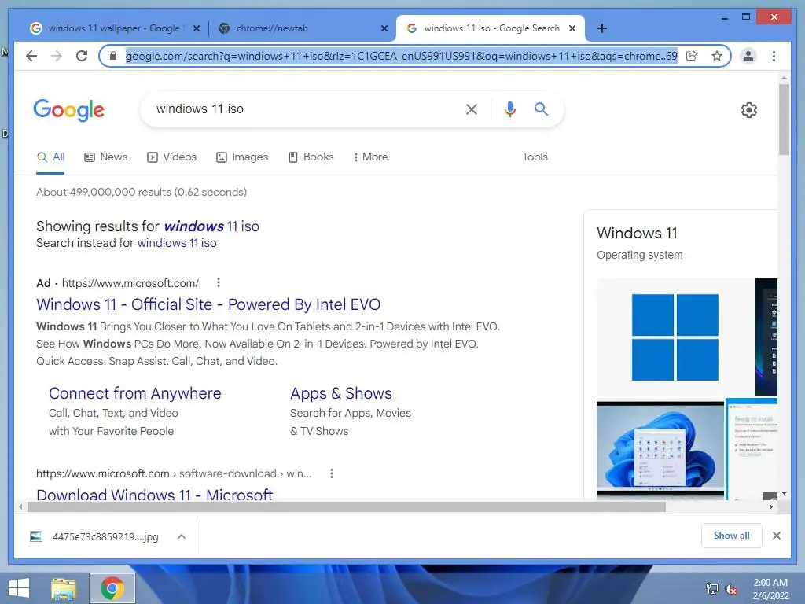
Task: Open downloaded file 4475e73c8859219...jpg
Action: (95, 536)
